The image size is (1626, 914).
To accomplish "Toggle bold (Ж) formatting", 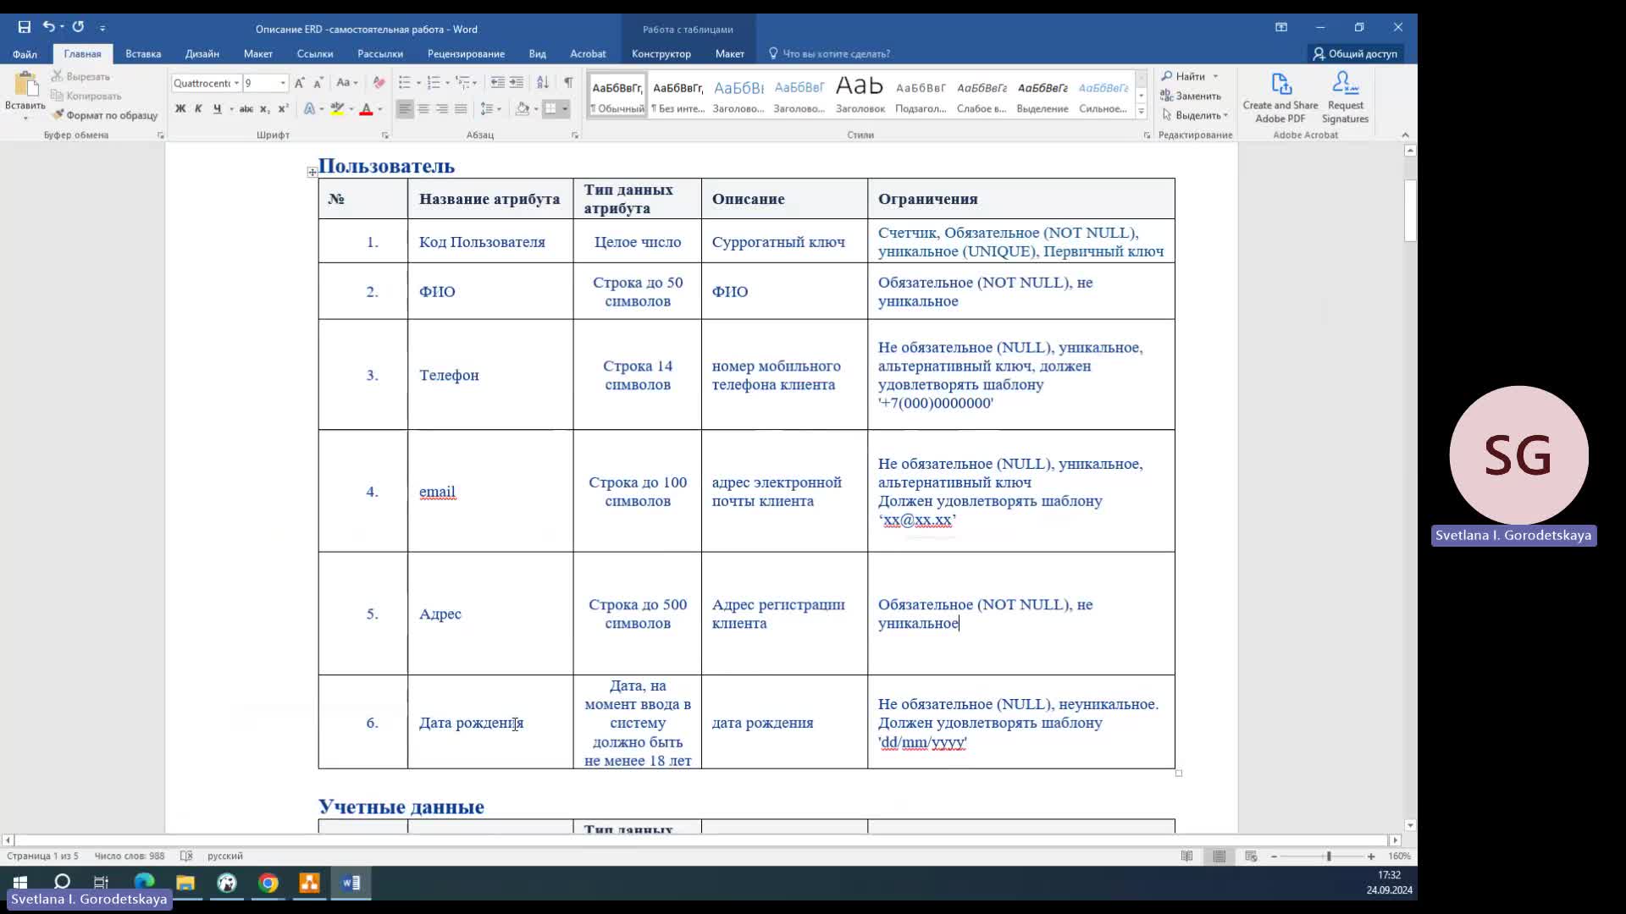I will pyautogui.click(x=180, y=108).
